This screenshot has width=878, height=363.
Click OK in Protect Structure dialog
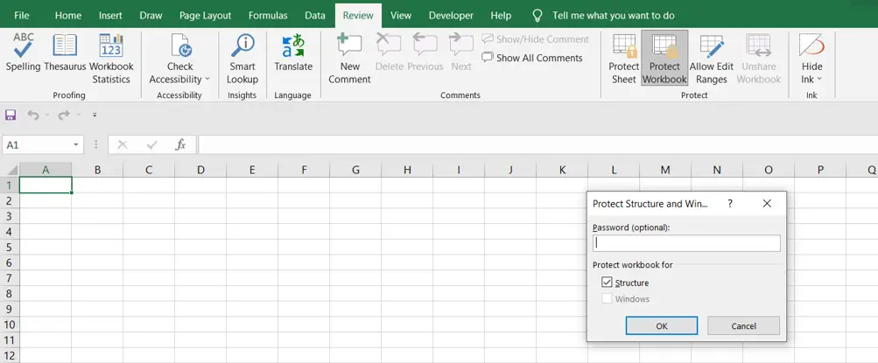click(662, 325)
